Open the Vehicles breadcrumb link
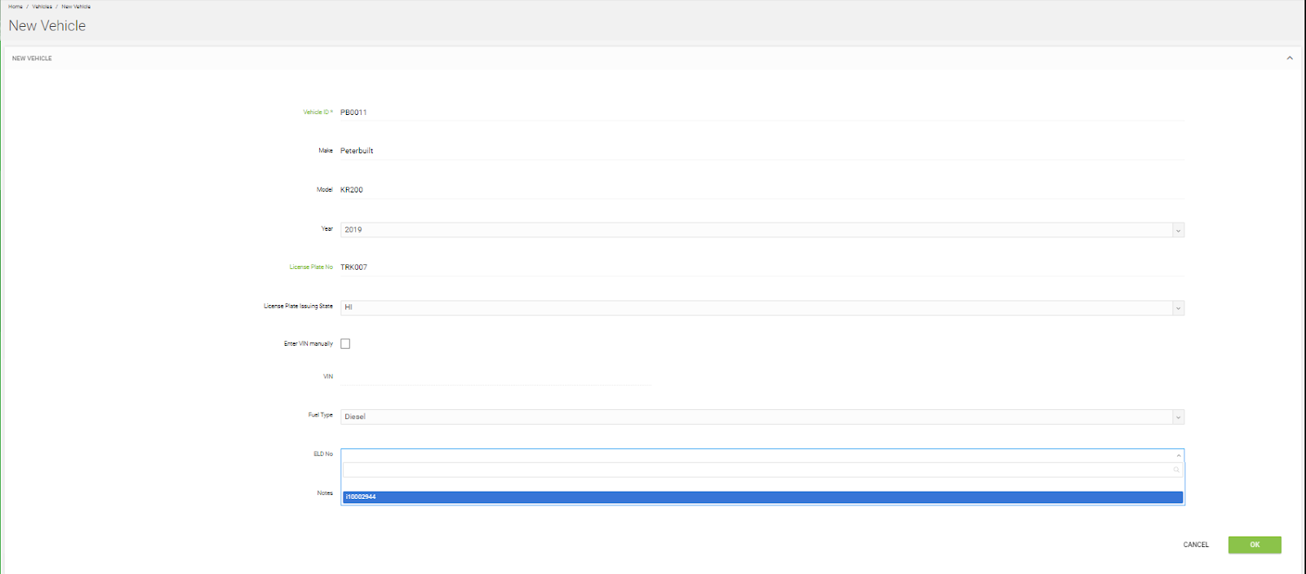Screen dimensions: 1306x574 pyautogui.click(x=42, y=7)
